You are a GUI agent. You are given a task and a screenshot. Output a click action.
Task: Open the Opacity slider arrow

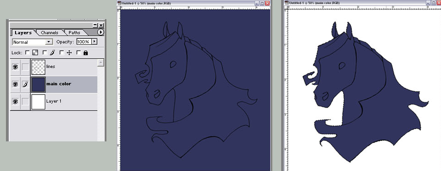click(94, 41)
